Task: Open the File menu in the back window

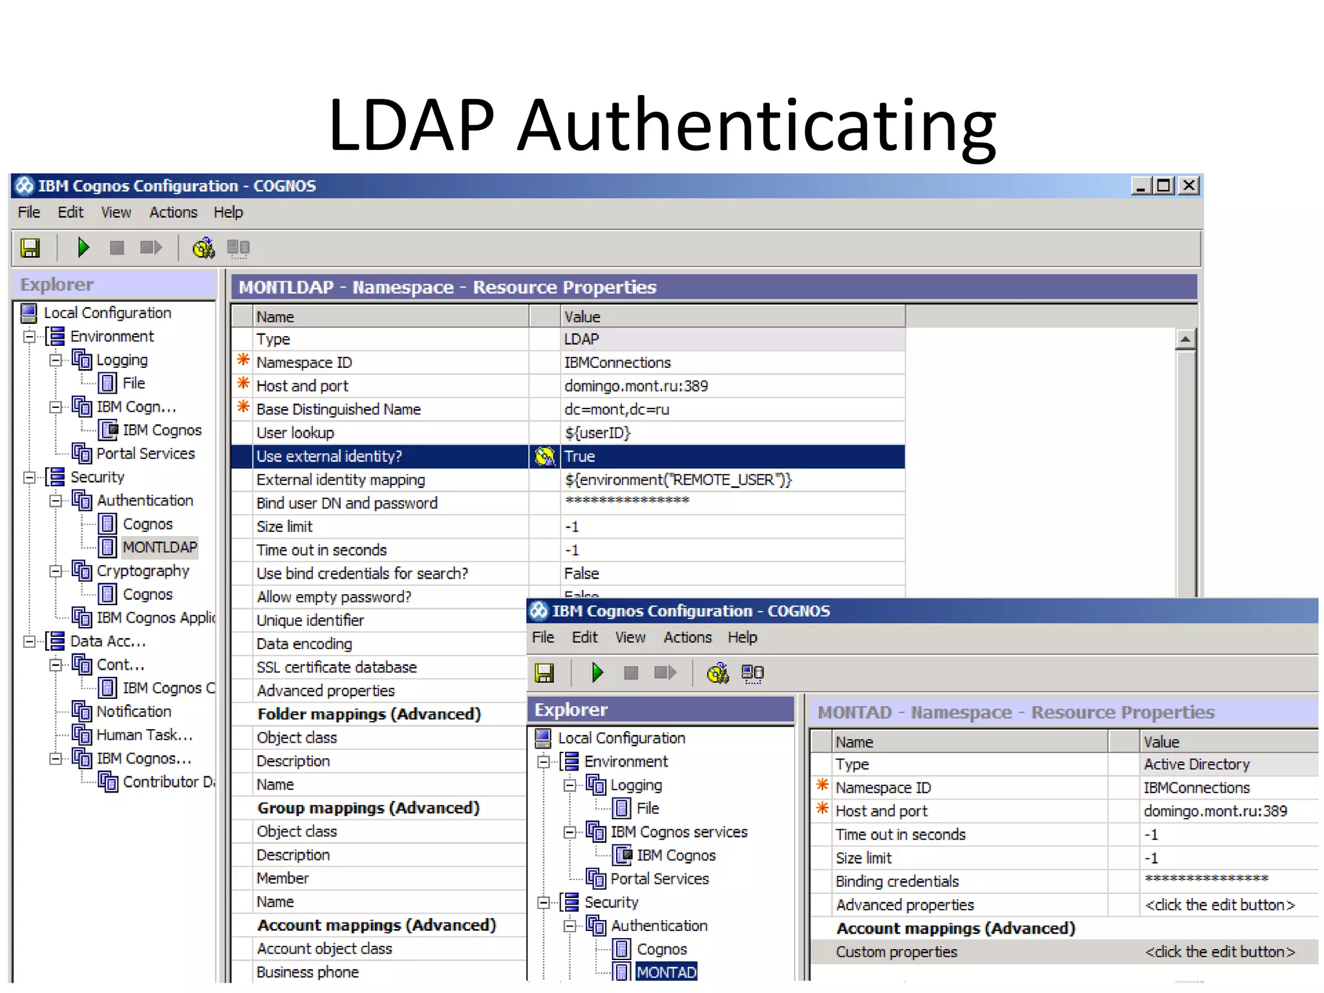Action: (x=29, y=212)
